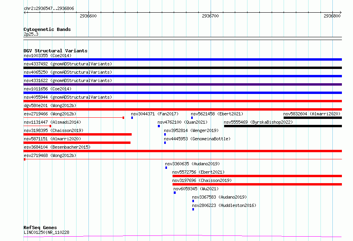Click the red bar under dgv580e201
Image resolution: width=353 pixels, height=241 pixels.
click(x=182, y=109)
